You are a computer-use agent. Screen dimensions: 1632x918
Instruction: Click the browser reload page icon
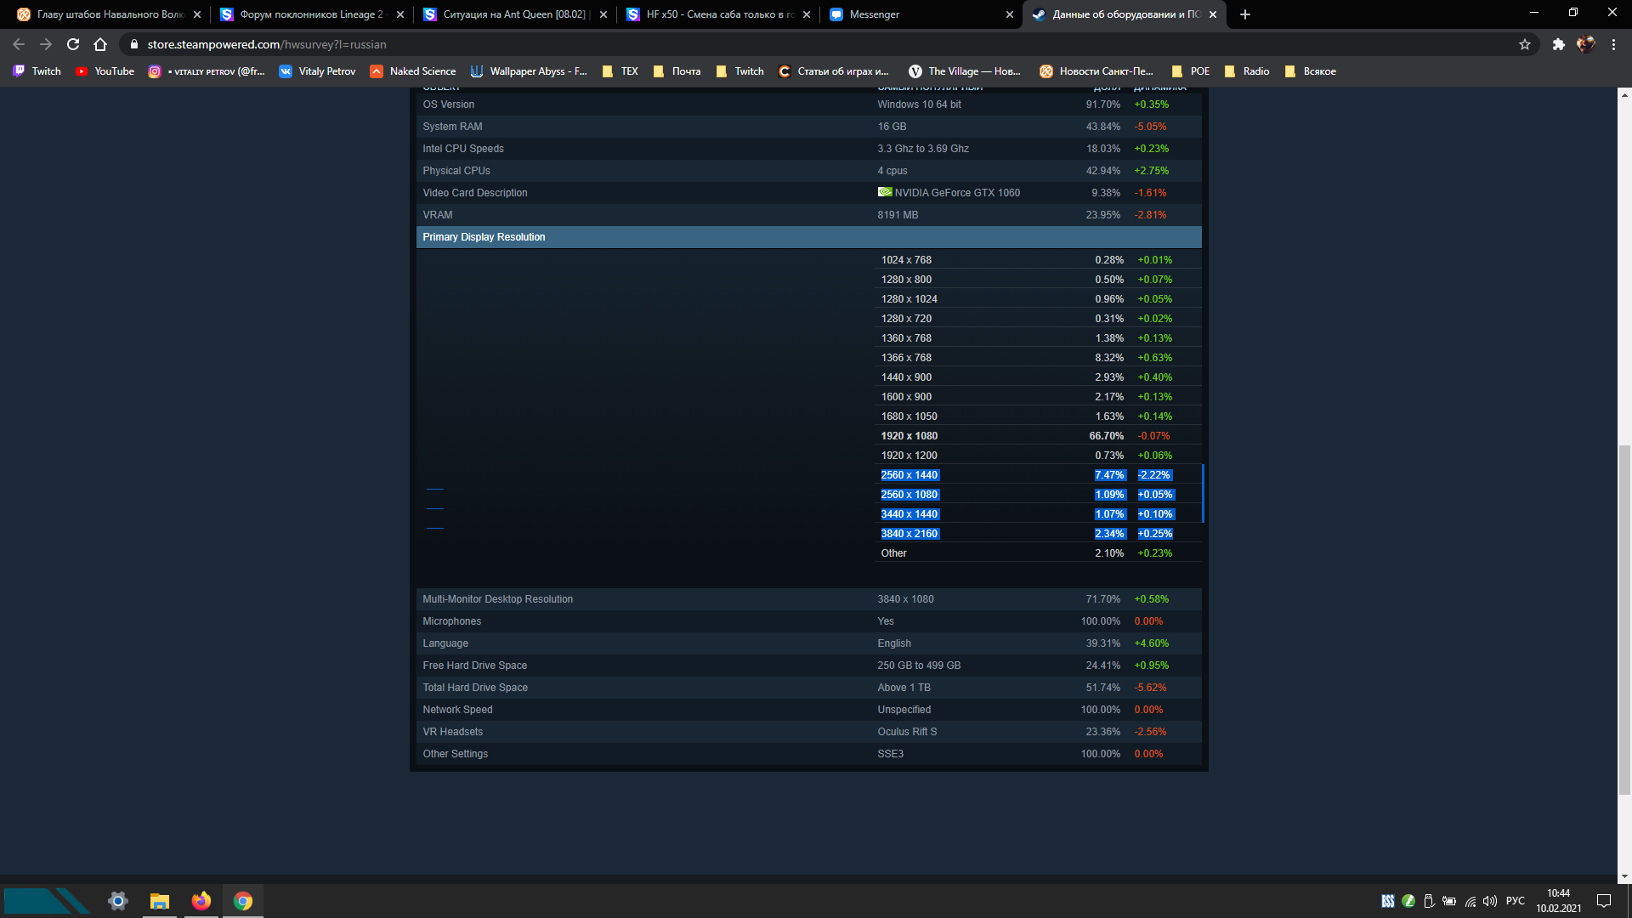click(73, 44)
